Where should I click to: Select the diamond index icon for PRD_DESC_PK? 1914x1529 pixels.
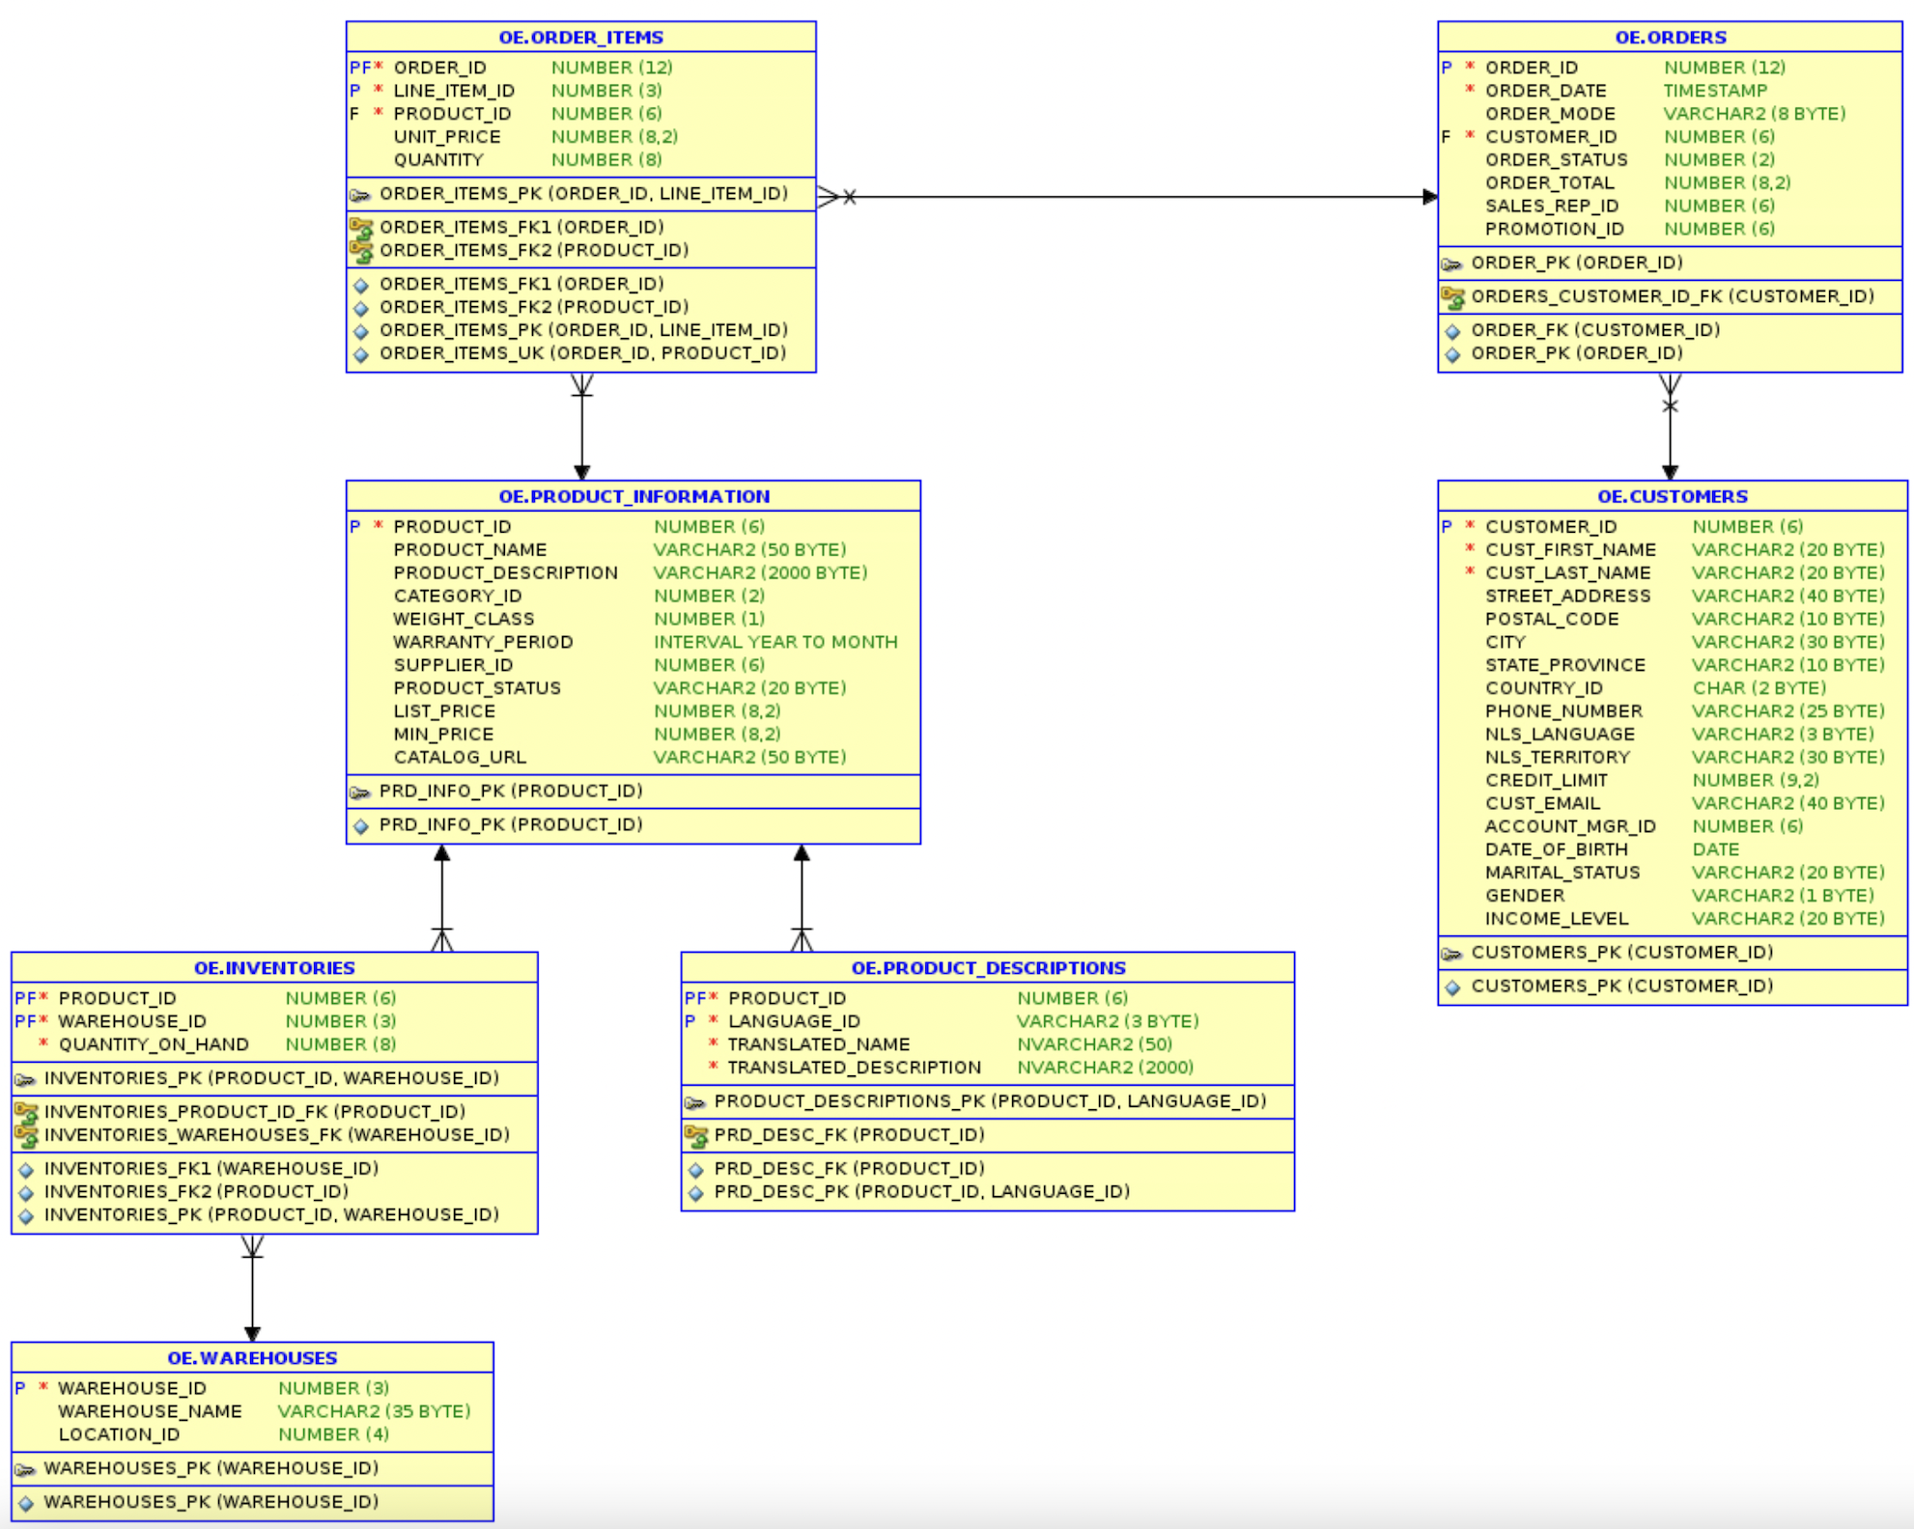tap(697, 1191)
